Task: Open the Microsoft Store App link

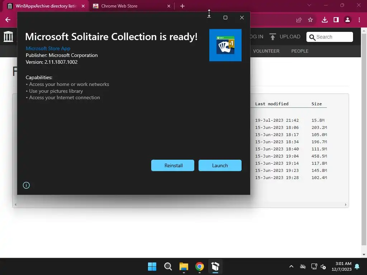Action: point(48,48)
